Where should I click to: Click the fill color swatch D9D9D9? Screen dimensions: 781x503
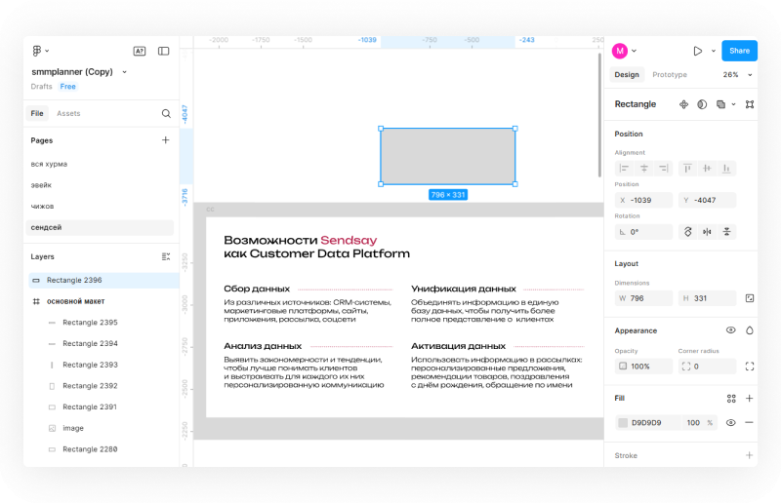click(x=623, y=422)
